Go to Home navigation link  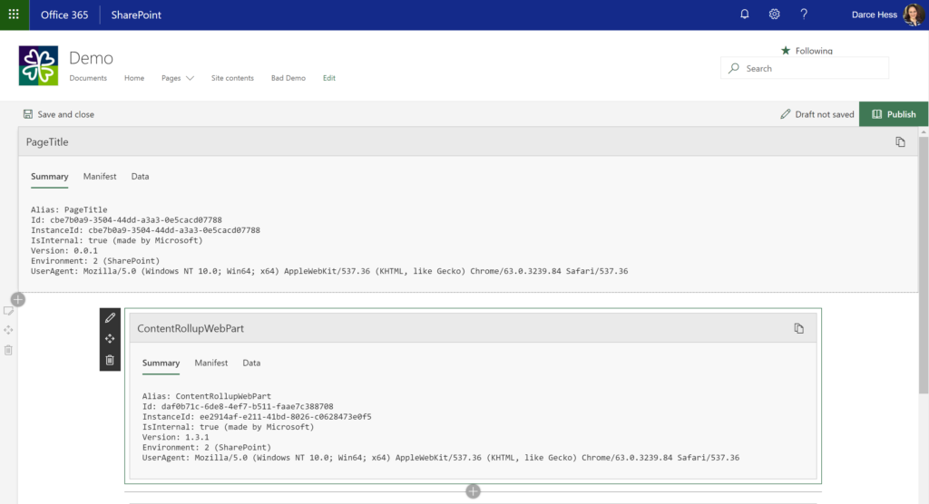coord(134,78)
